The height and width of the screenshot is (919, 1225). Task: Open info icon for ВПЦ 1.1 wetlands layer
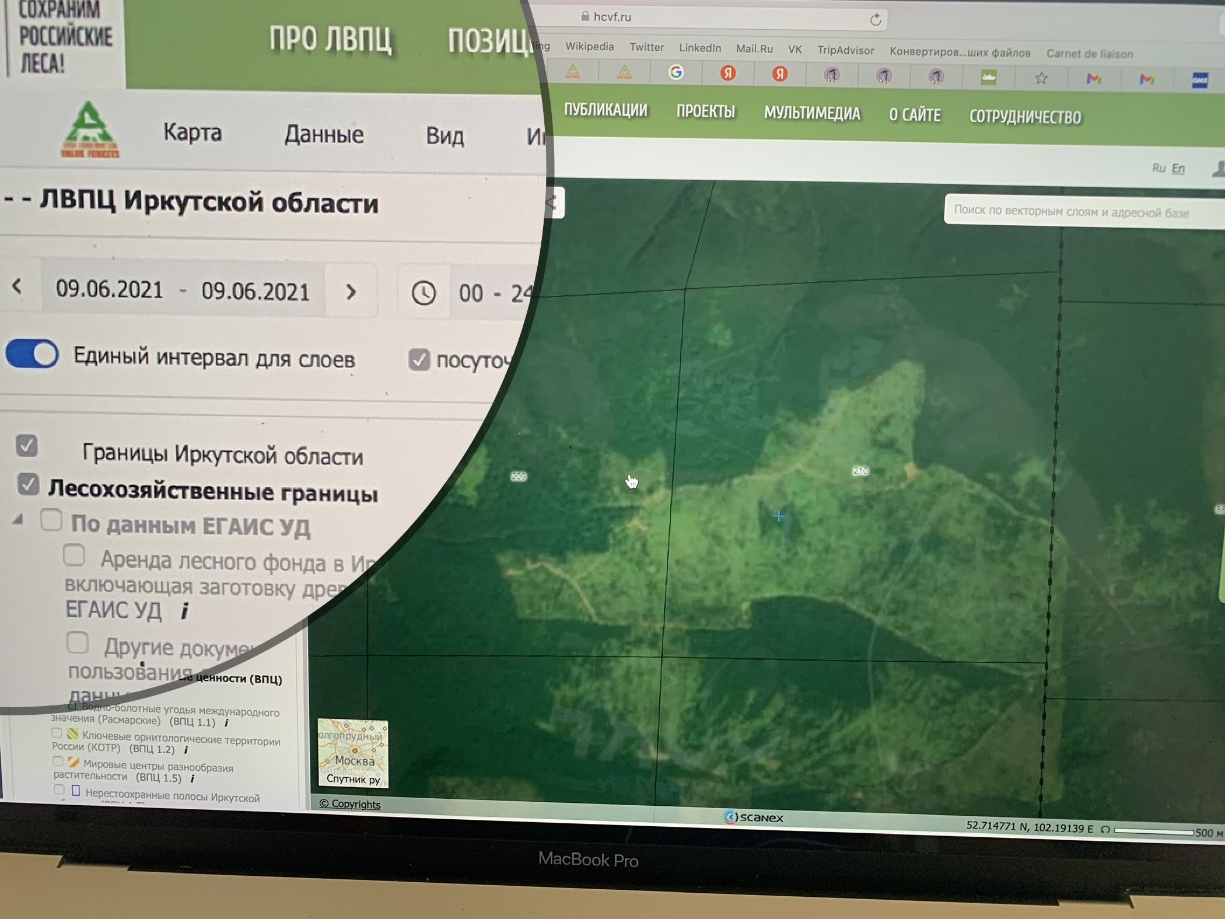tap(226, 722)
